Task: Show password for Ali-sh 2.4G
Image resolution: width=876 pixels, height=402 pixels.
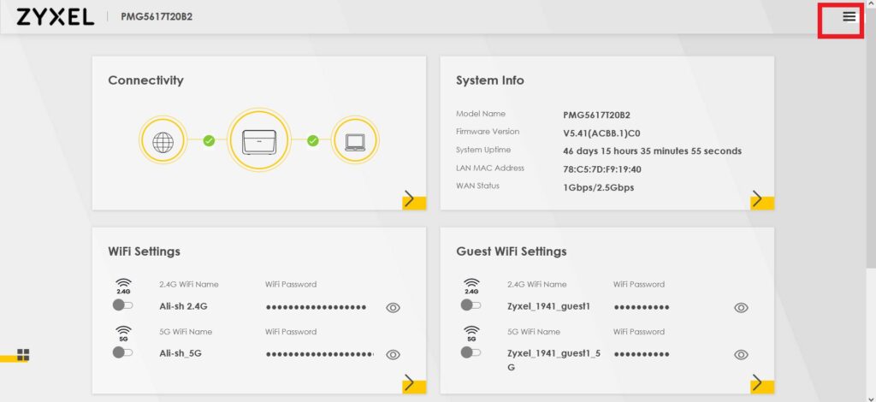Action: 393,308
